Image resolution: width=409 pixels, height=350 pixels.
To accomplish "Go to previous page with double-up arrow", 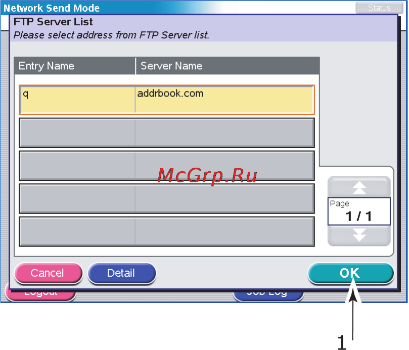I will click(359, 187).
